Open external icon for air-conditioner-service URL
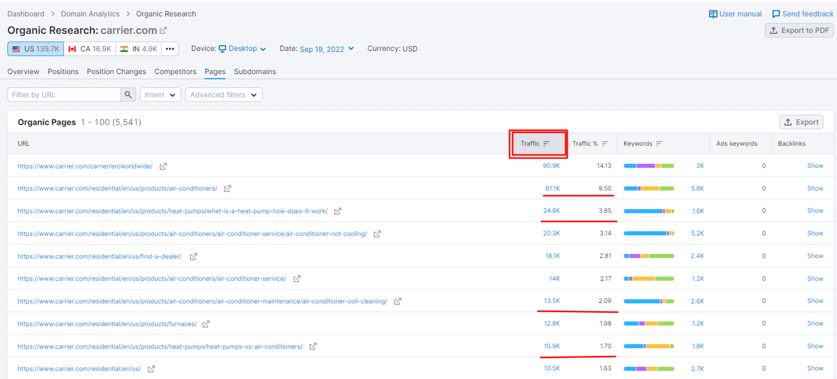 point(297,279)
